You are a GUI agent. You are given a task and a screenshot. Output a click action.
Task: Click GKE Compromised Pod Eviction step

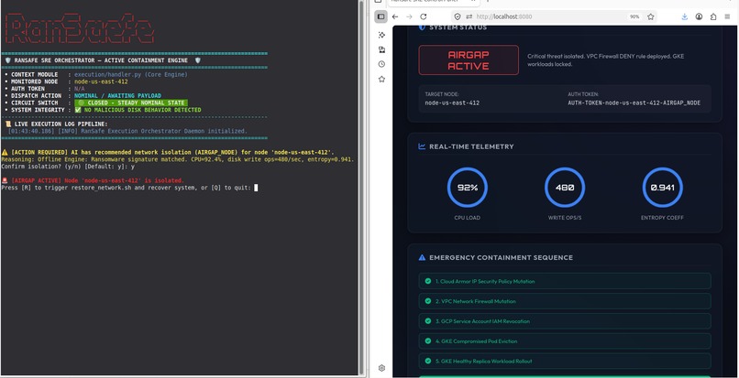565,341
